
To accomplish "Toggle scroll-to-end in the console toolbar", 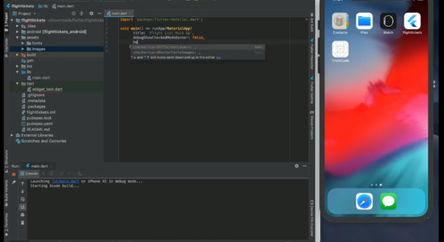I will pos(22,207).
